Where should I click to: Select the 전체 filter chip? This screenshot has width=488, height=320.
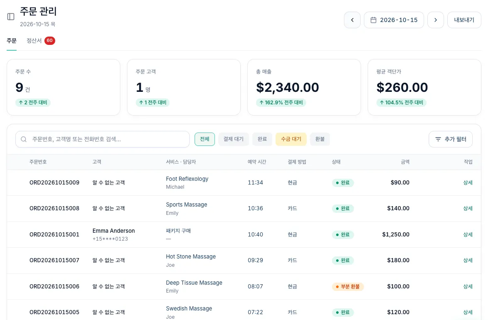(x=205, y=139)
